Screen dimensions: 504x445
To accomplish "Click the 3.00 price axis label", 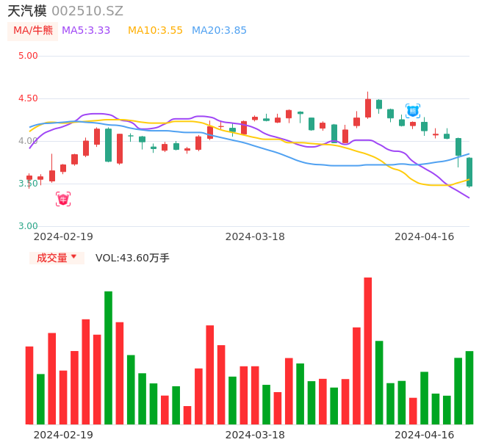I will (28, 226).
